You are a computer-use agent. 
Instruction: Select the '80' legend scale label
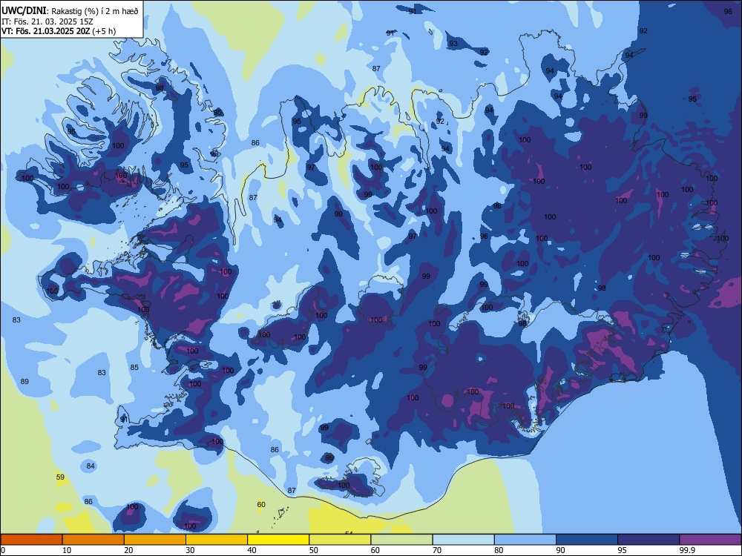pyautogui.click(x=499, y=550)
